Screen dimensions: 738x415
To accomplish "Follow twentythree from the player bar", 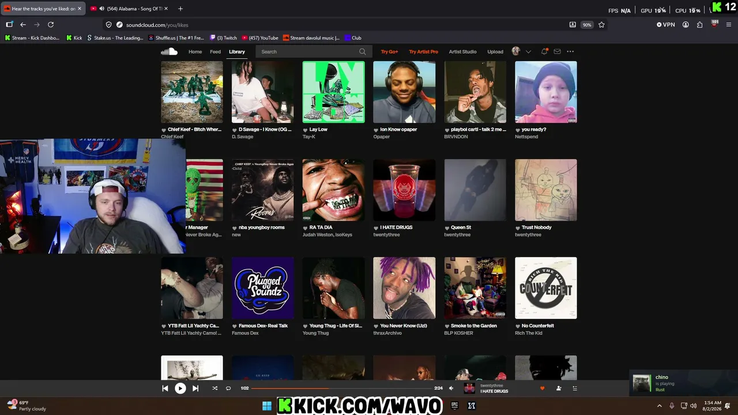I will pos(559,388).
